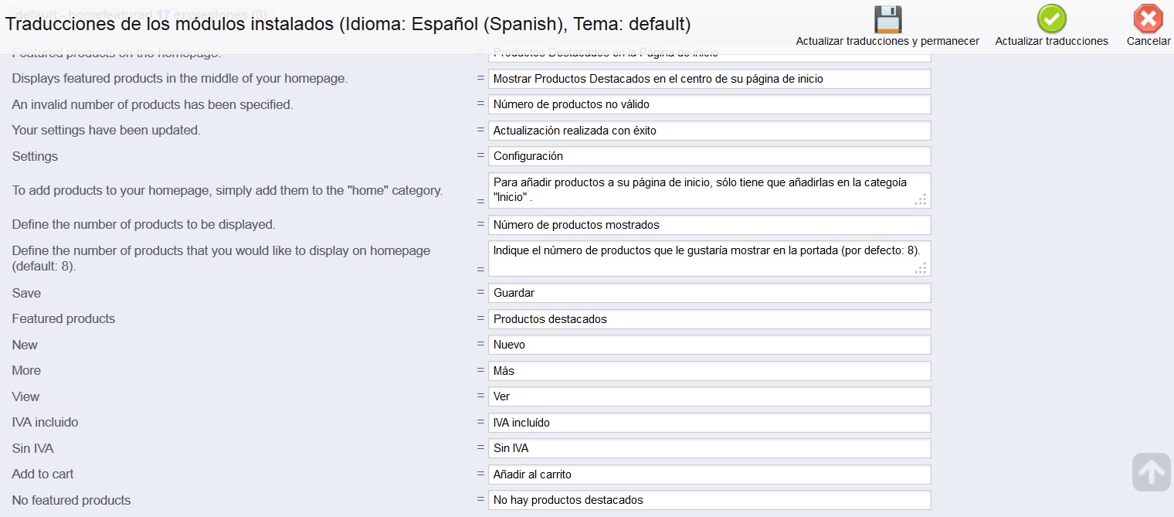Select the "Nuevo" translation field

(709, 345)
